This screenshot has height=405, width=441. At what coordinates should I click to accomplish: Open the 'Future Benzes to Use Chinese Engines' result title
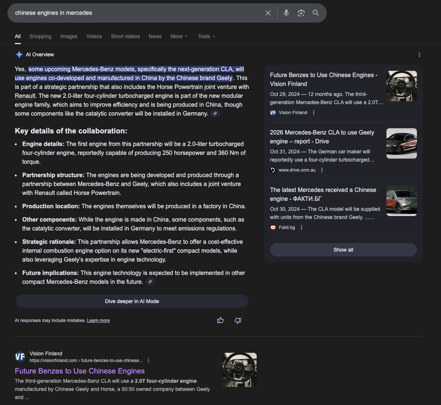click(x=80, y=371)
